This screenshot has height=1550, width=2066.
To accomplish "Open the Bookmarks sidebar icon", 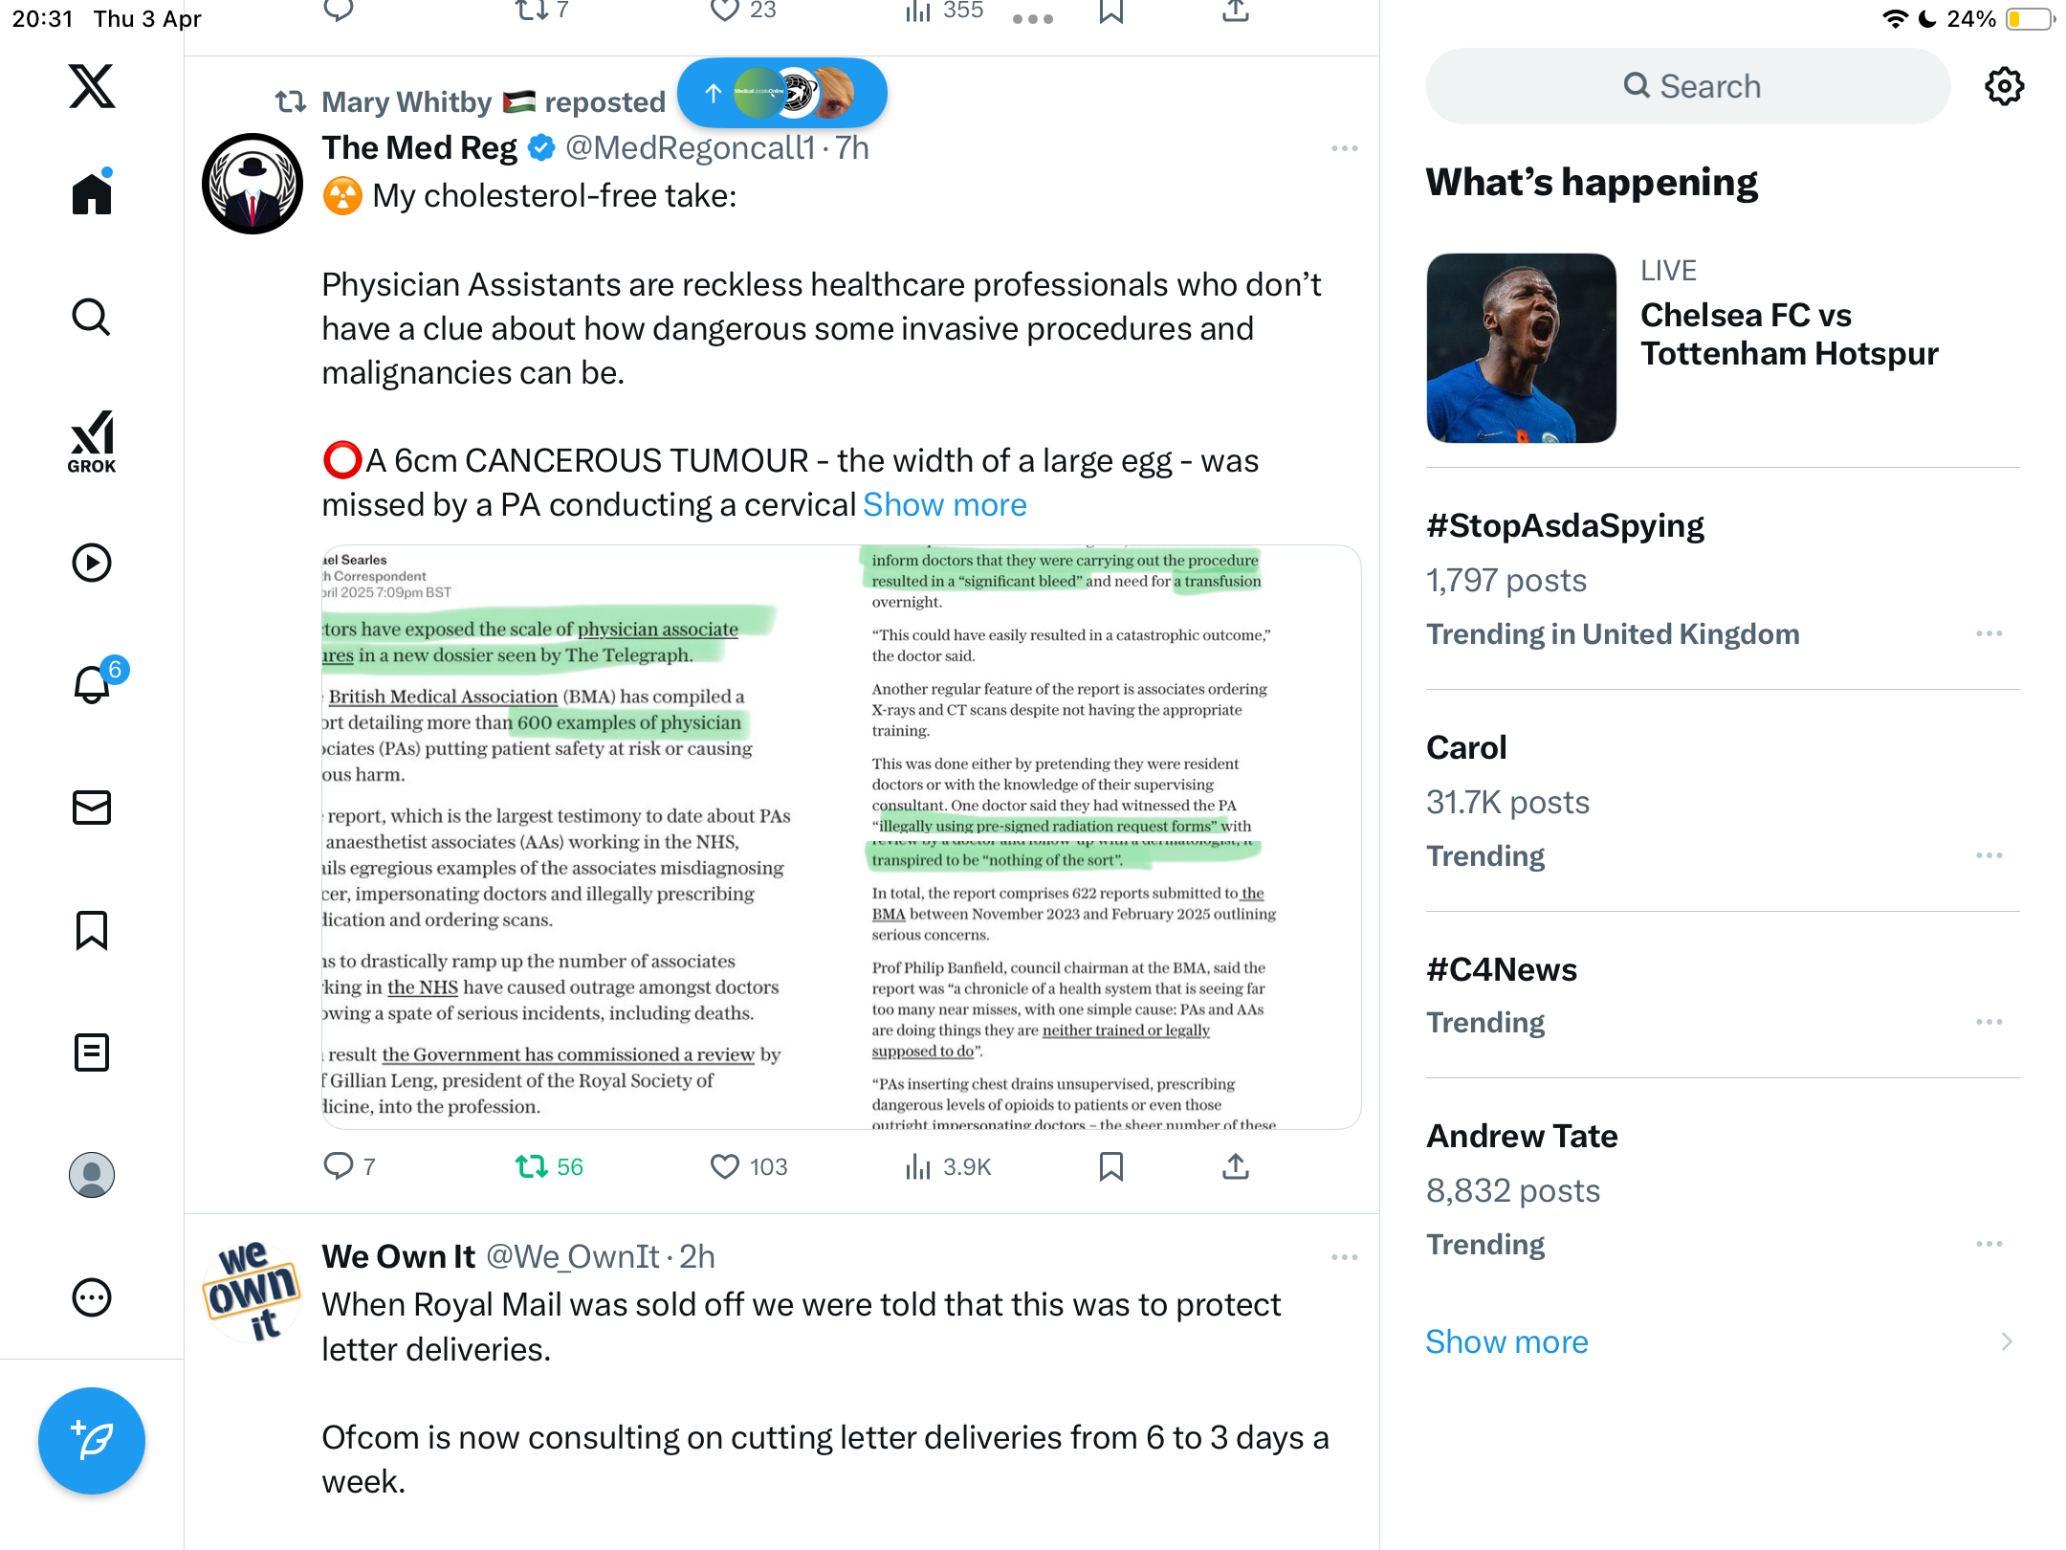I will (92, 930).
